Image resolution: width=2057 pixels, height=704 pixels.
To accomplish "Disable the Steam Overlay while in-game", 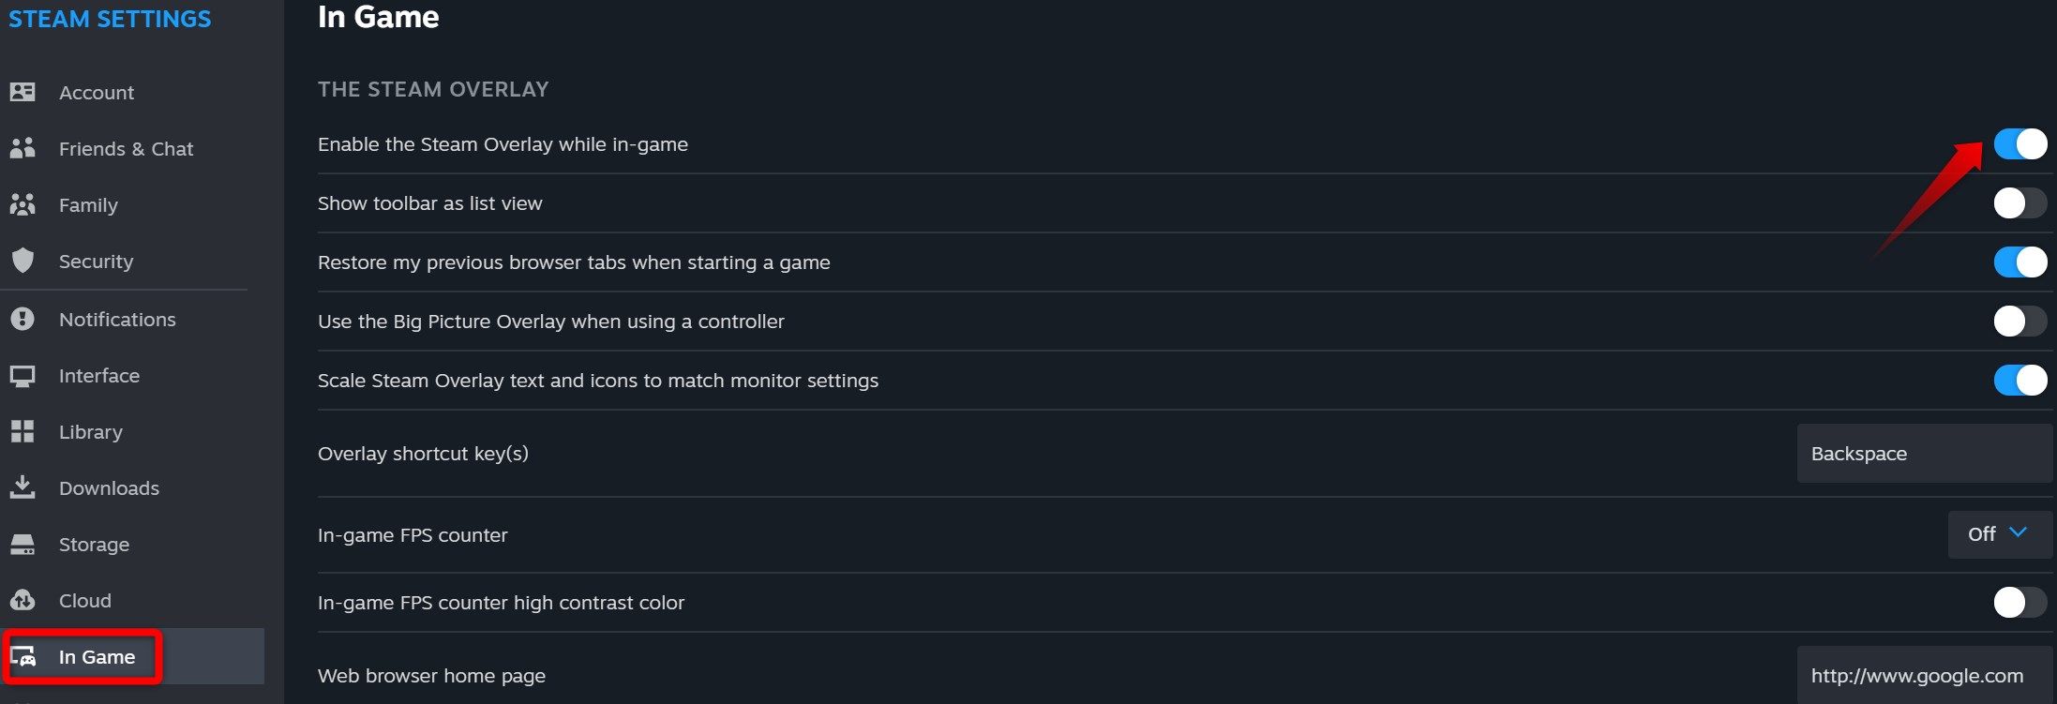I will pyautogui.click(x=2019, y=143).
